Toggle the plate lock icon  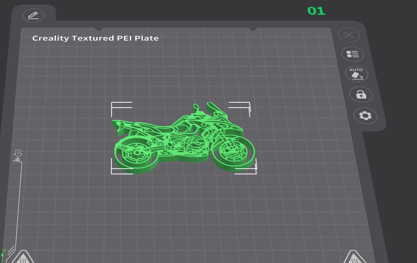coord(361,94)
